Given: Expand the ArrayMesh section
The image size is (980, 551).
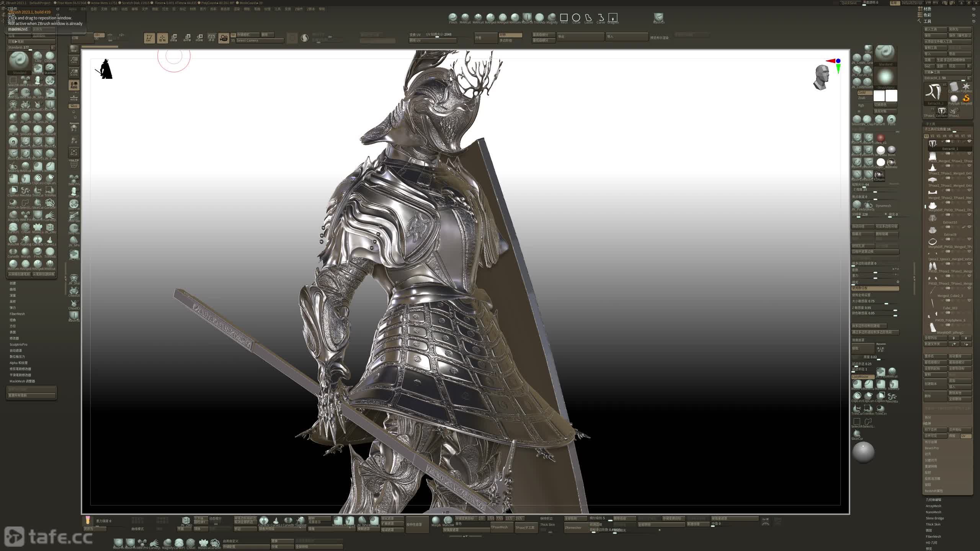Looking at the screenshot, I should [933, 506].
